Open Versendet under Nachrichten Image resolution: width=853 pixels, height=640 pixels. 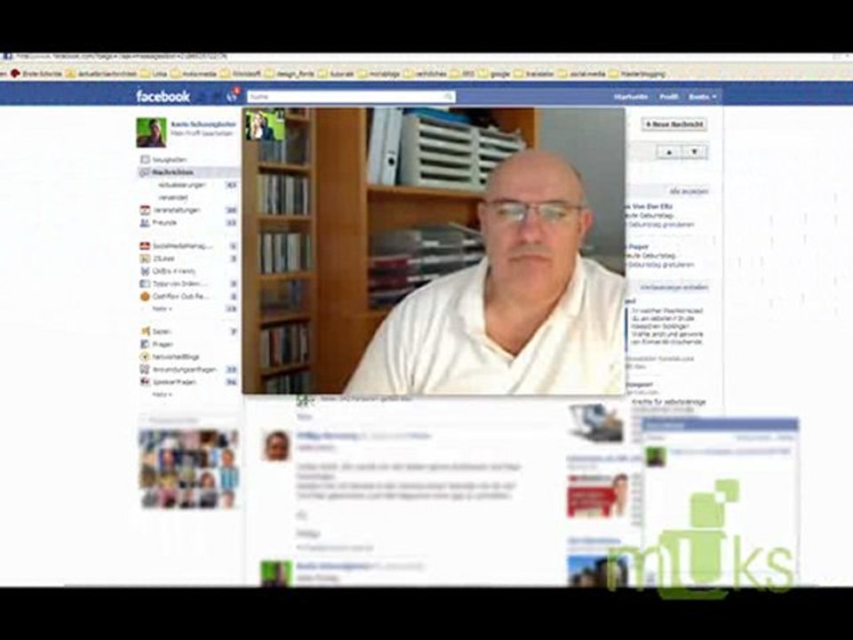pyautogui.click(x=173, y=197)
